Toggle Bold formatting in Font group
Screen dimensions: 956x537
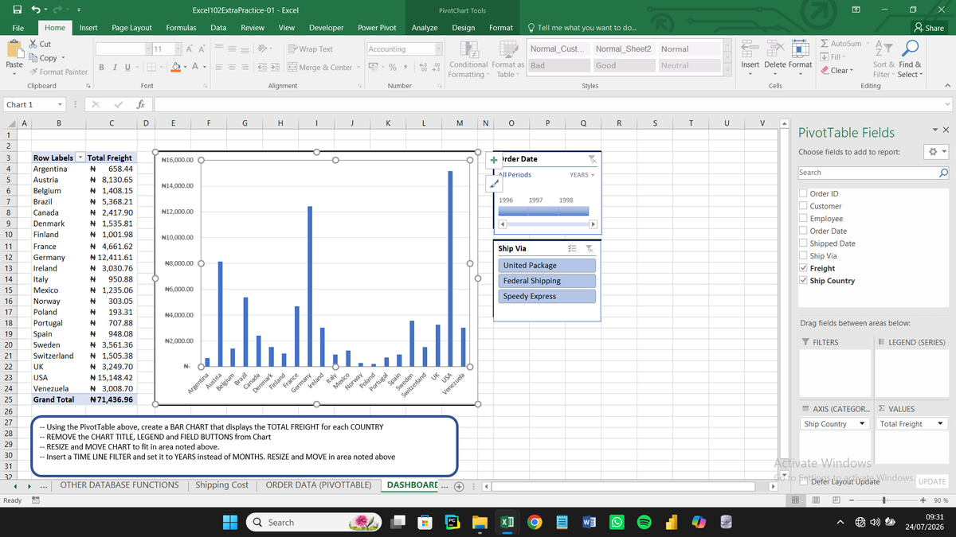103,67
